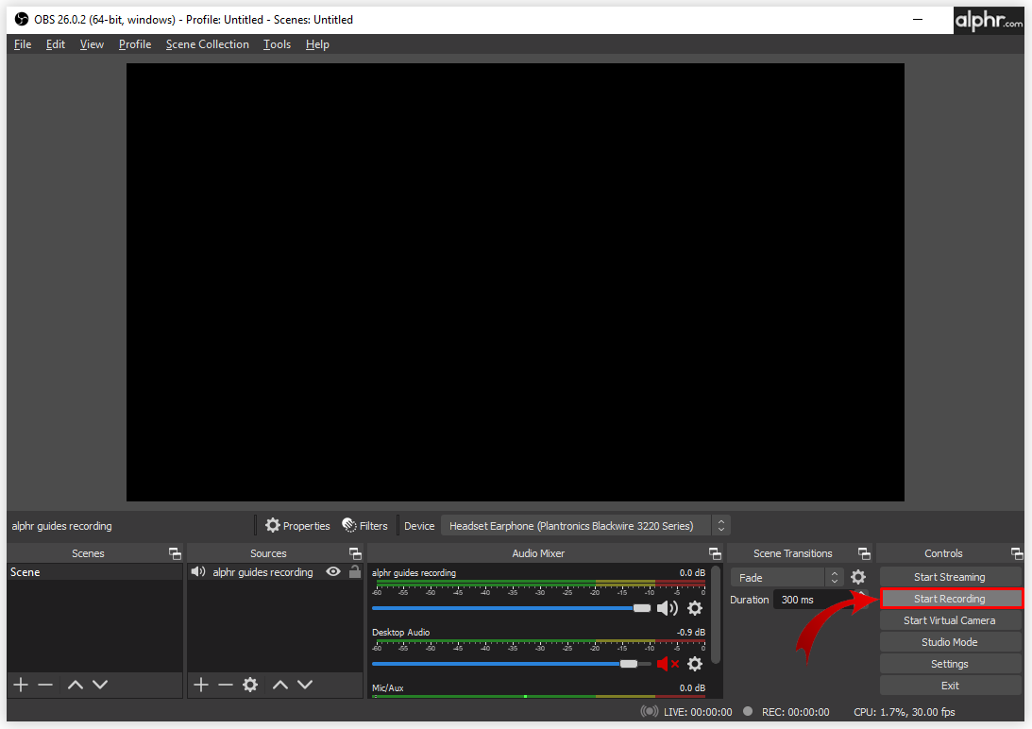Open the Fade transition dropdown
Screen dimensions: 1032x729
pyautogui.click(x=787, y=578)
